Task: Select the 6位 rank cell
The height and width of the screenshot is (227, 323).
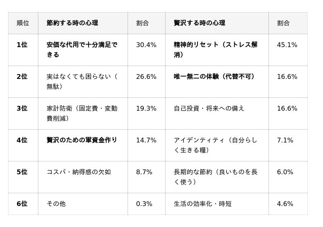Action: click(x=22, y=204)
